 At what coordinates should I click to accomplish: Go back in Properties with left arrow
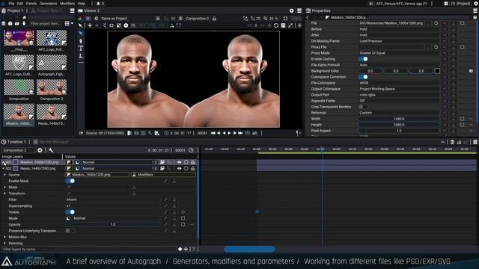(308, 17)
